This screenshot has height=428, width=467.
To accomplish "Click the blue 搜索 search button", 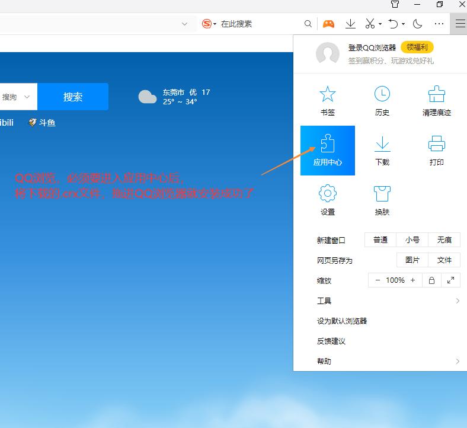I will (73, 97).
